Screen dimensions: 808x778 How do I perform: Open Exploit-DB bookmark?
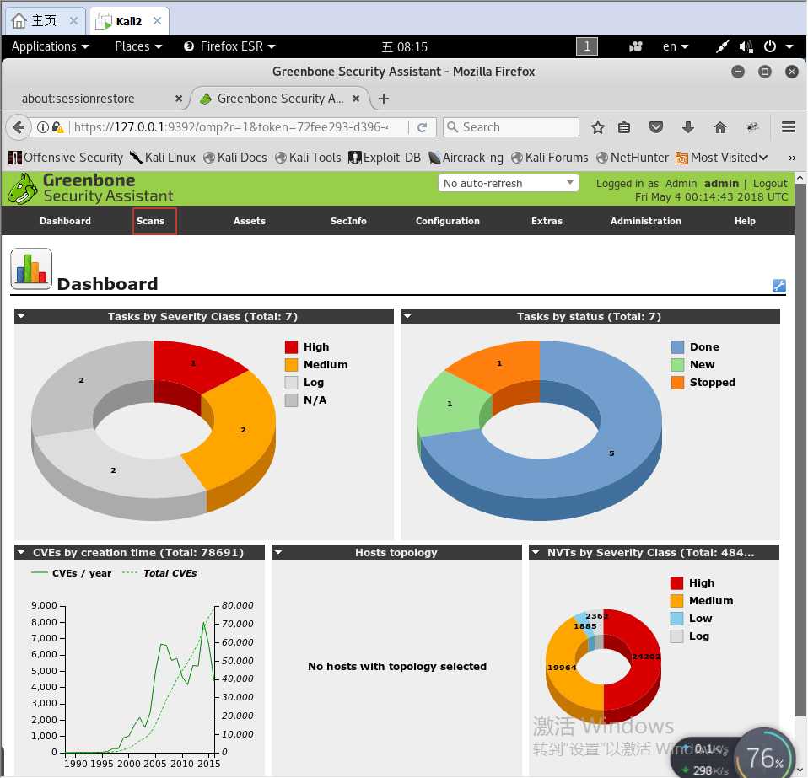[x=385, y=158]
